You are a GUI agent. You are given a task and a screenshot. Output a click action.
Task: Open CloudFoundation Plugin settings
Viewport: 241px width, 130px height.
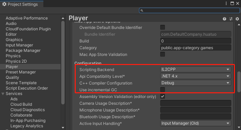coord(28,29)
